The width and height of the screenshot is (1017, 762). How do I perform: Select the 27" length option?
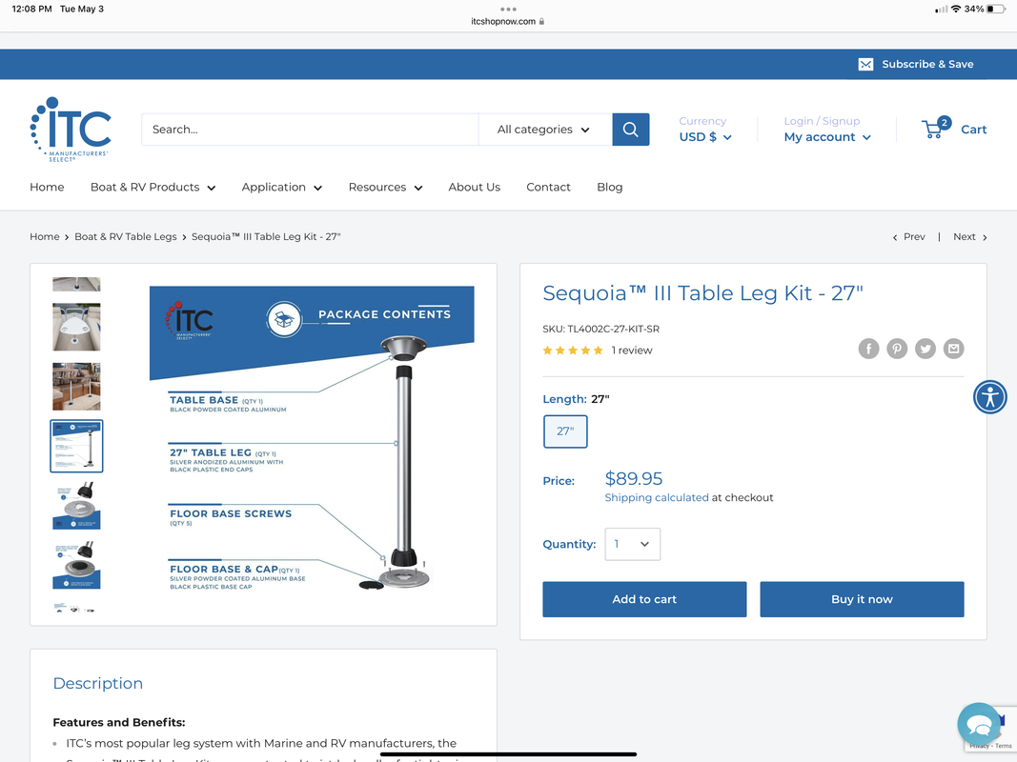pyautogui.click(x=565, y=431)
